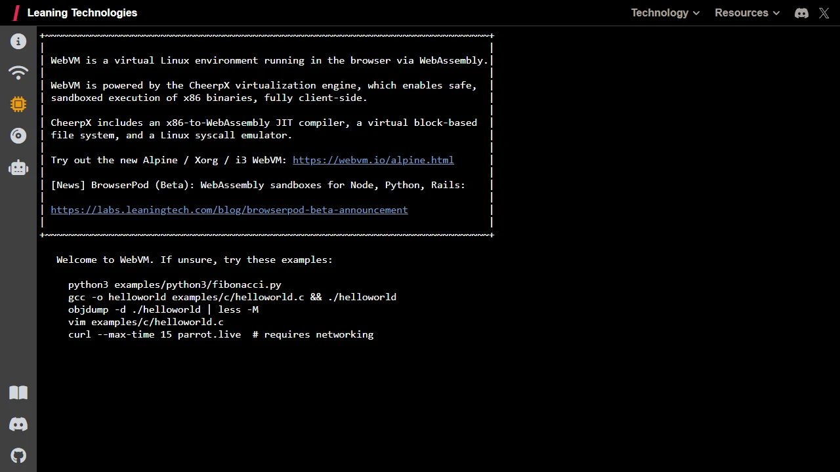This screenshot has height=472, width=840.
Task: Follow the Alpine WebVM link
Action: tap(373, 160)
